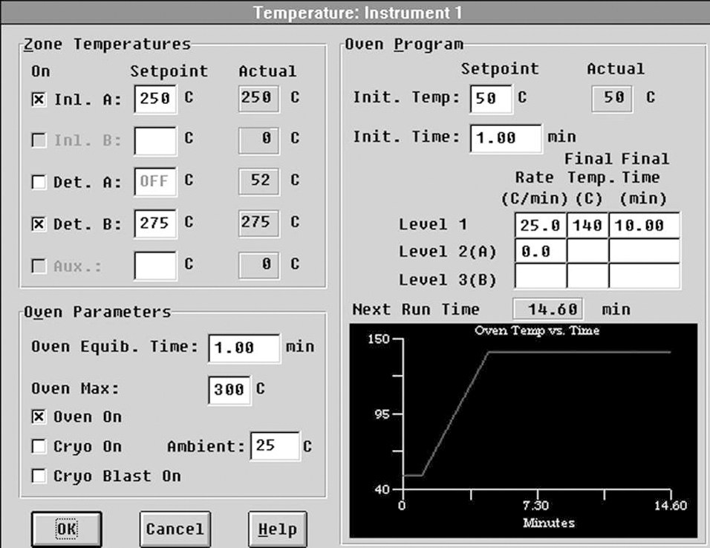Image resolution: width=710 pixels, height=548 pixels.
Task: Click the Cancel button
Action: [x=175, y=529]
